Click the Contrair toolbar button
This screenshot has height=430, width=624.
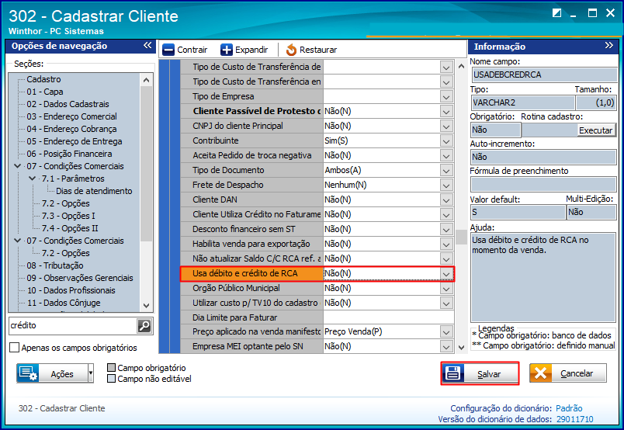coord(185,50)
